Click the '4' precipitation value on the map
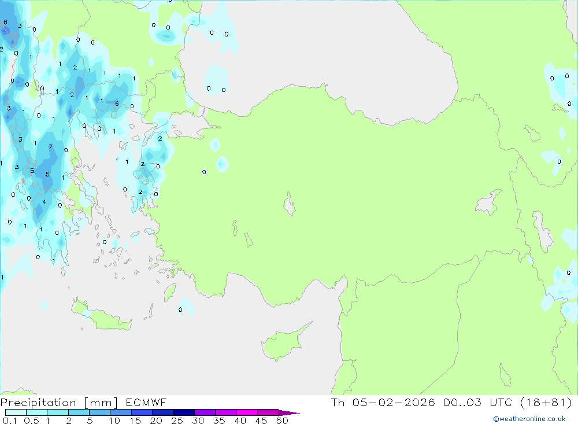Viewport: 578px width, 424px height. click(45, 202)
